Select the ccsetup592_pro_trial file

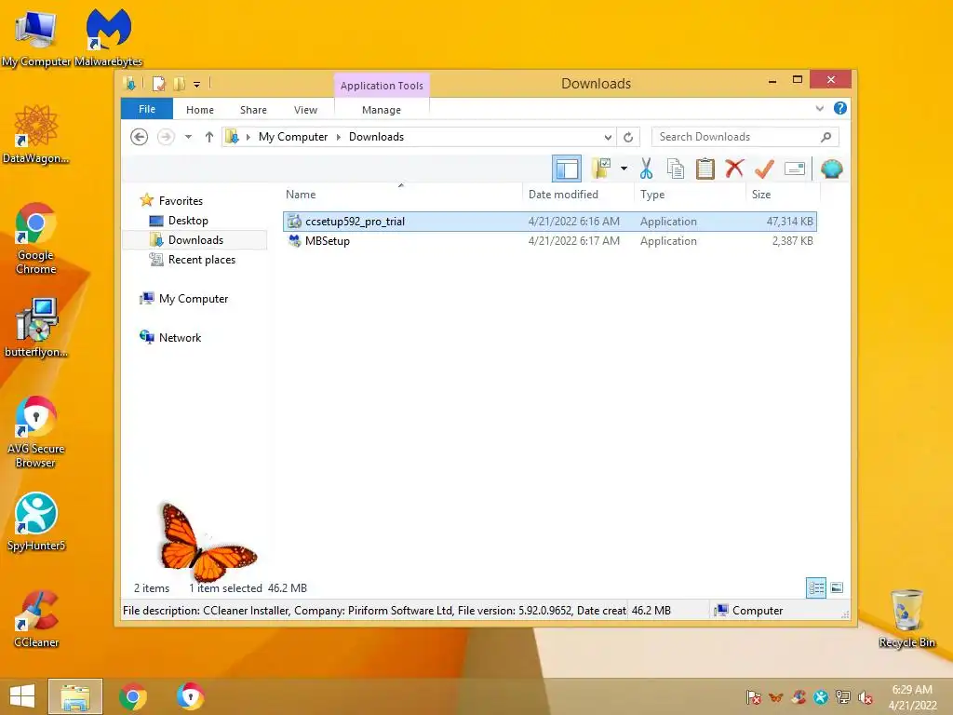(549, 222)
